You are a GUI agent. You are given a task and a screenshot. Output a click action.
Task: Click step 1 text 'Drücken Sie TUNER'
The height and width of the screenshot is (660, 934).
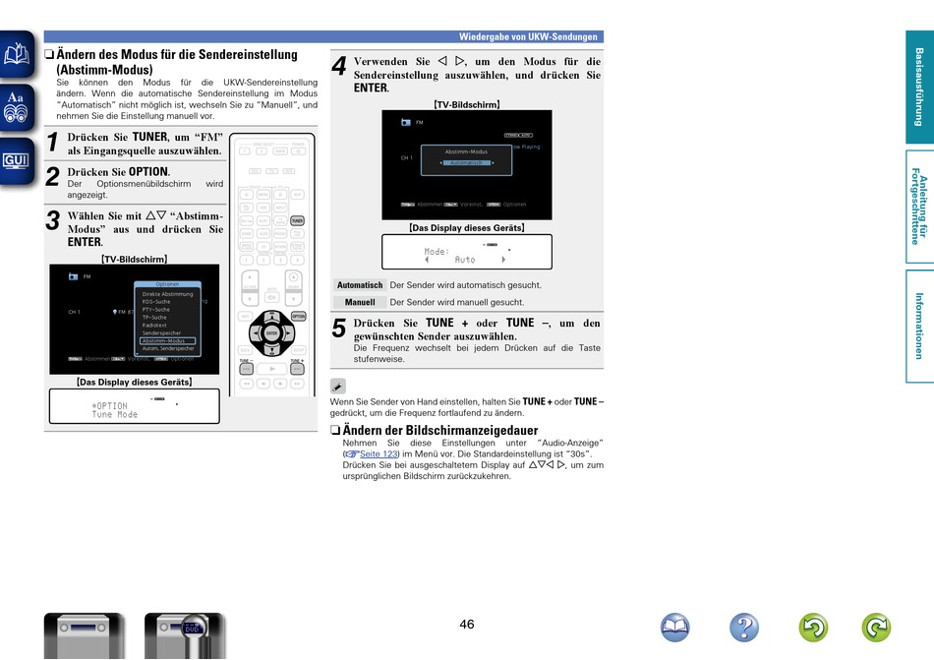tap(117, 137)
